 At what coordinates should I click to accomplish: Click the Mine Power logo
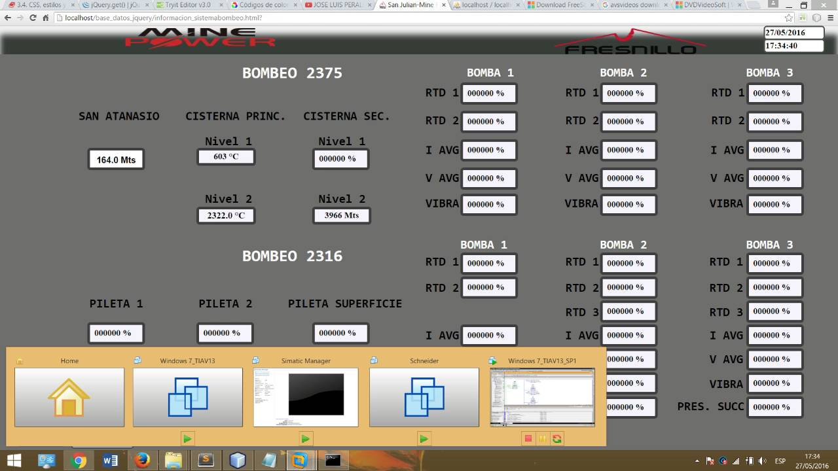(200, 38)
